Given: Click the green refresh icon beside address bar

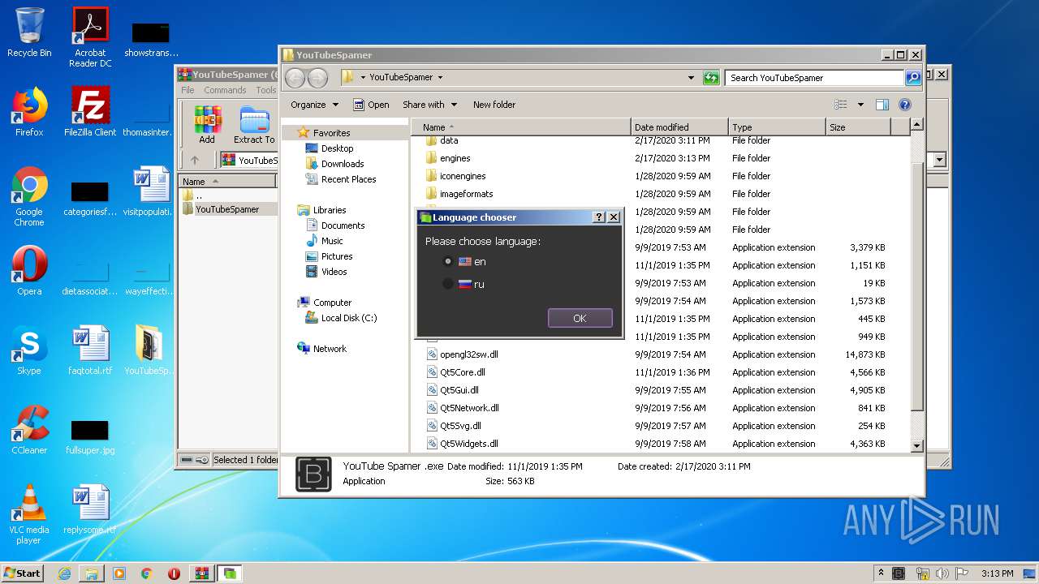Looking at the screenshot, I should tap(711, 78).
